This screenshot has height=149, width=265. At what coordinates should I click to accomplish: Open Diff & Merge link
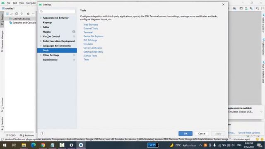[x=90, y=40]
